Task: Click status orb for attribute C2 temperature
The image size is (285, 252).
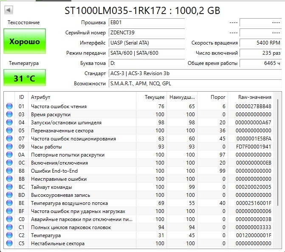Action: coord(9,235)
